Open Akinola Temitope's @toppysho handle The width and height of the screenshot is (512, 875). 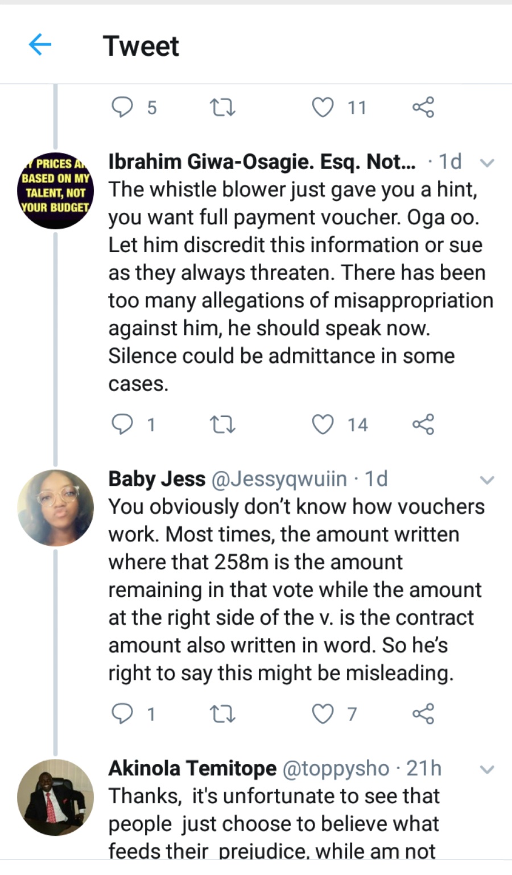(336, 768)
